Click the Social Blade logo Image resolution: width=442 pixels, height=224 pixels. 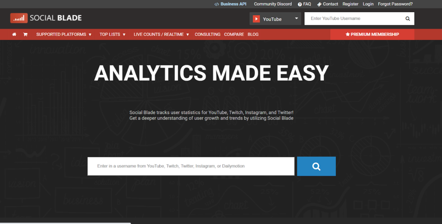(x=46, y=18)
